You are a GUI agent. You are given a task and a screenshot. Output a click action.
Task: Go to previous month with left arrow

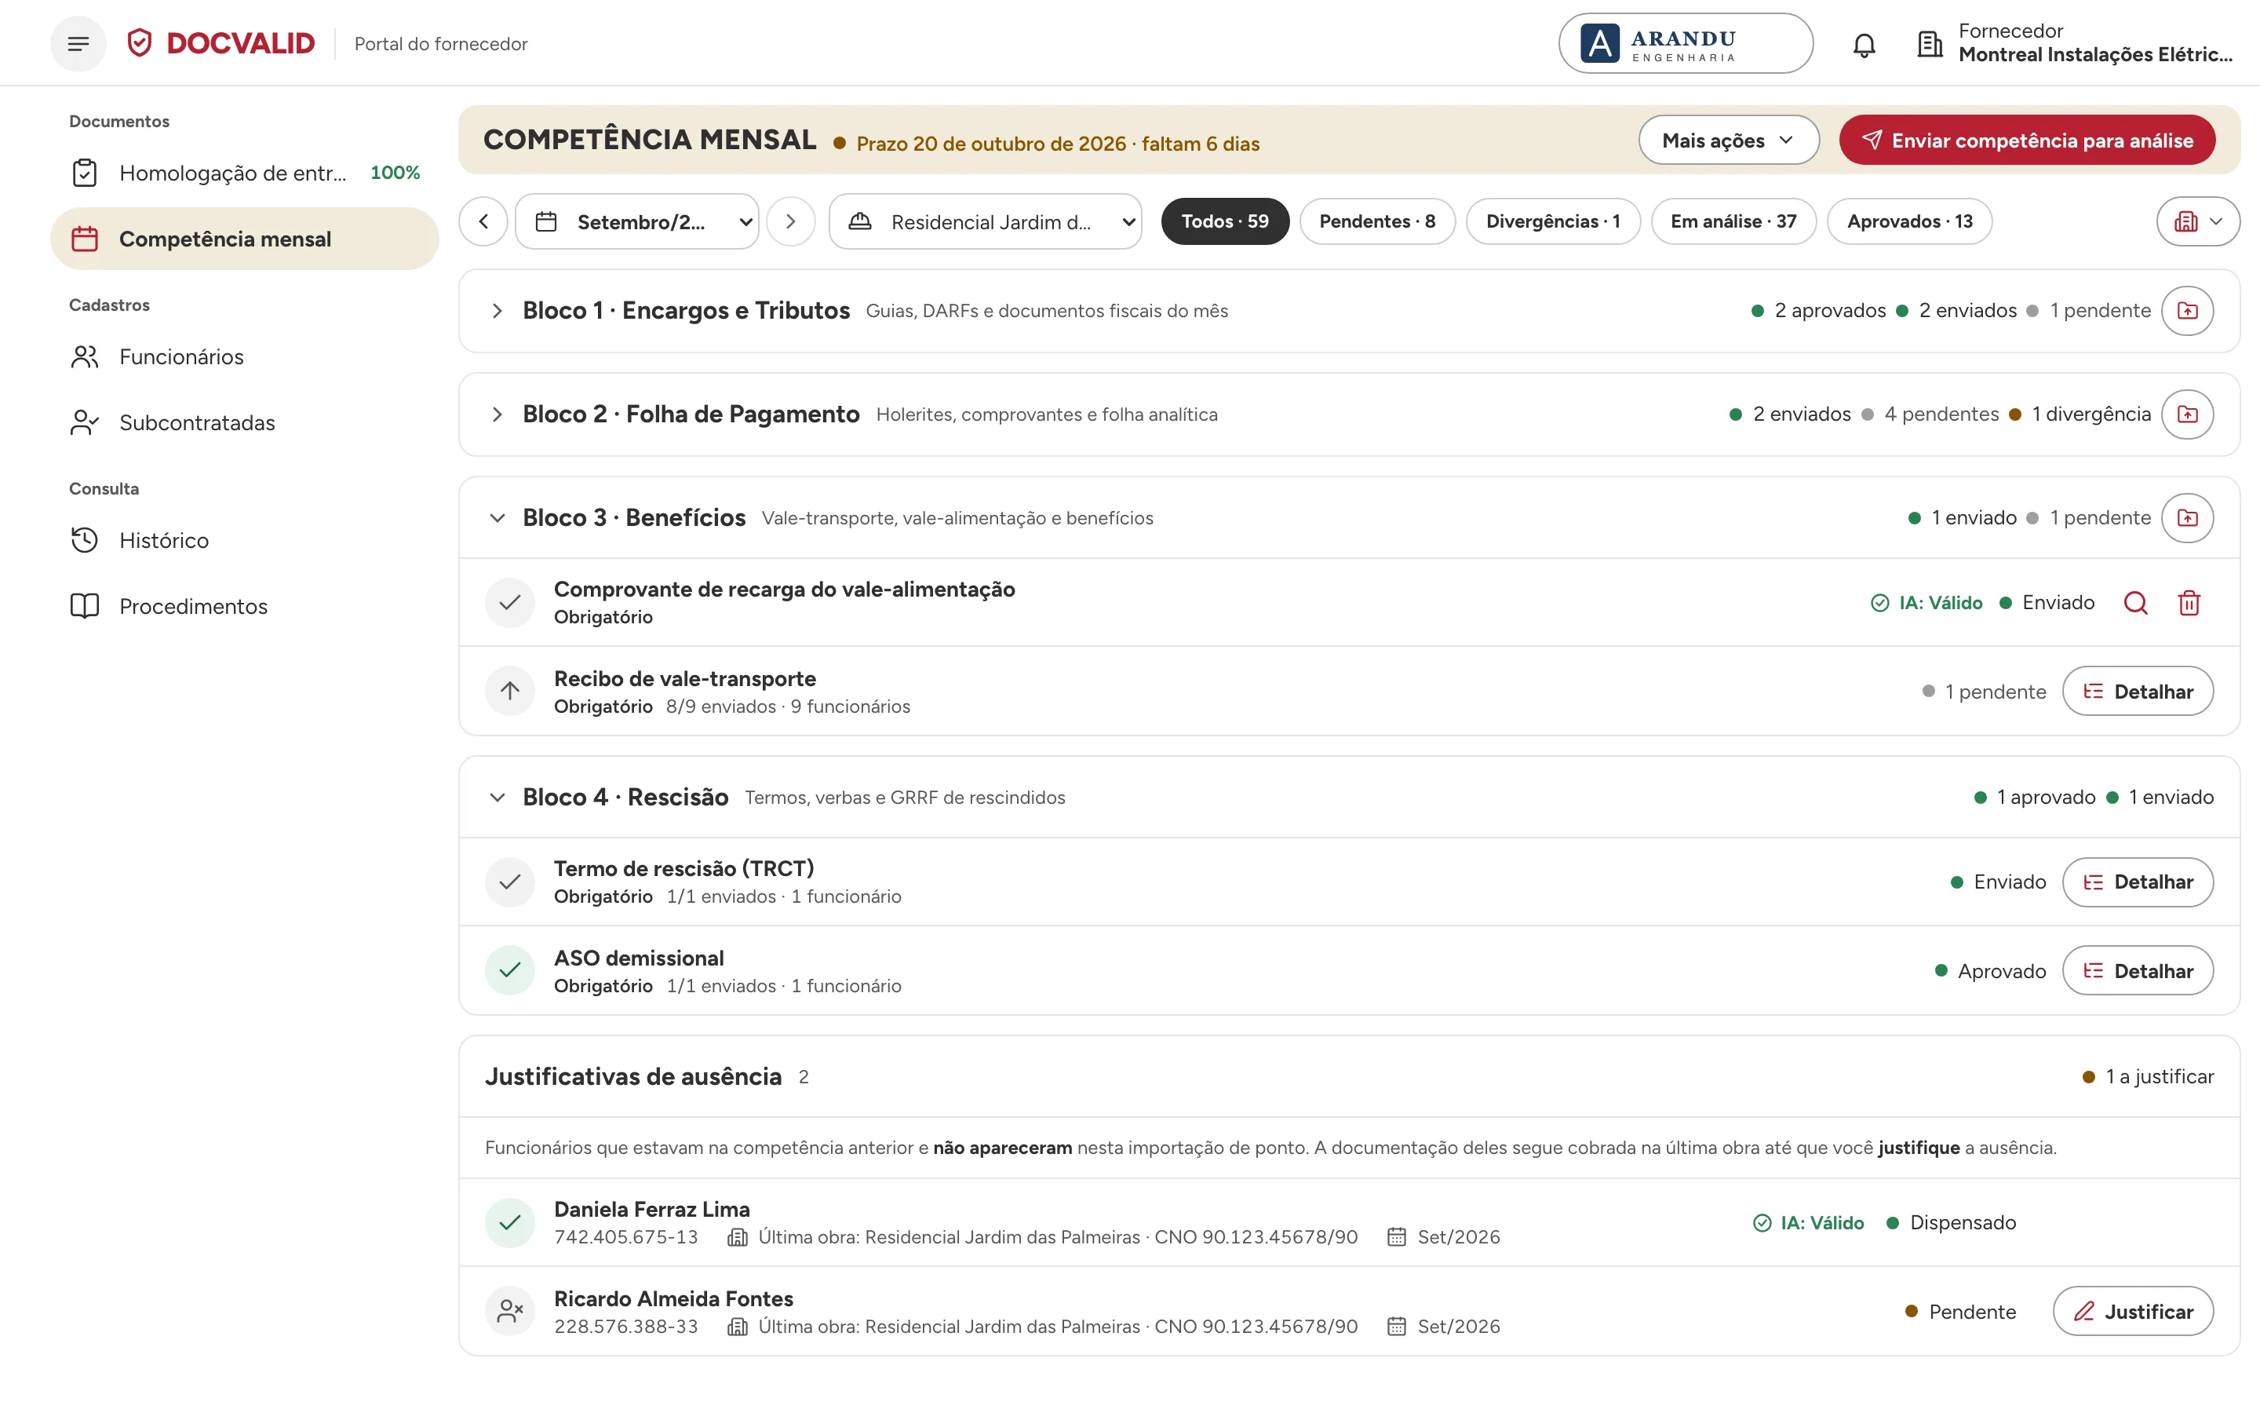click(x=483, y=221)
